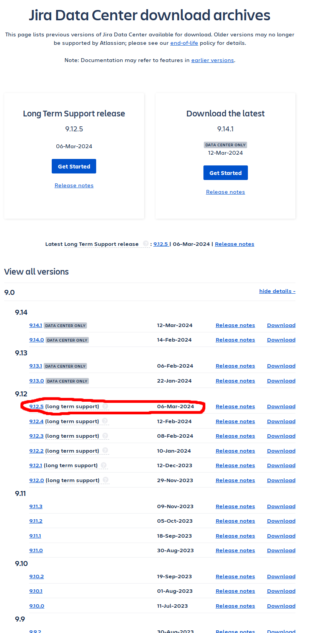The height and width of the screenshot is (633, 318).
Task: Download version 9.12.3
Action: coord(281,436)
